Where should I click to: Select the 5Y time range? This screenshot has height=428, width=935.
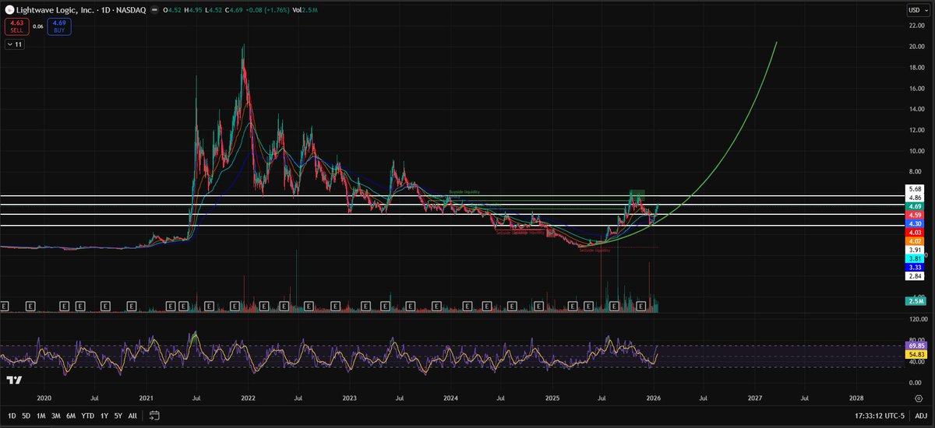pos(118,415)
